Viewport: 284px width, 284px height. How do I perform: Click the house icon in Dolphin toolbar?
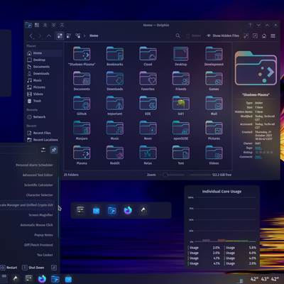click(264, 35)
